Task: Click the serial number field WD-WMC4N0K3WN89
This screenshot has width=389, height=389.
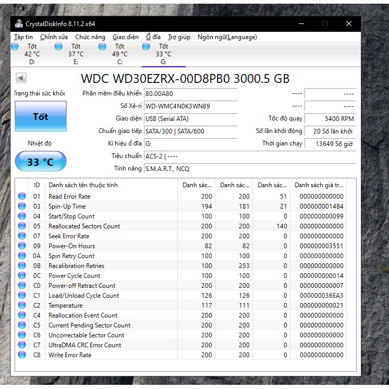Action: point(190,106)
